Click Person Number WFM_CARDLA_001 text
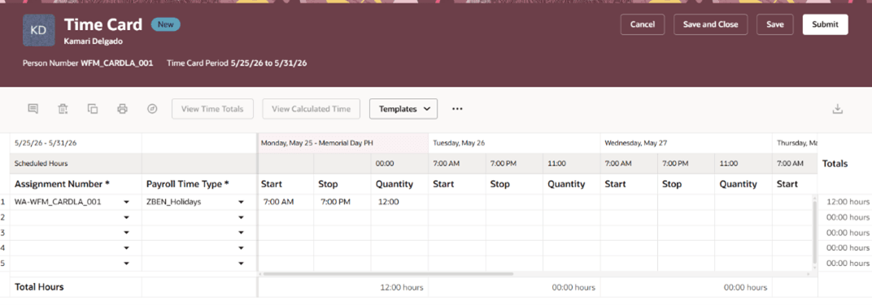The height and width of the screenshot is (305, 872). (x=88, y=63)
